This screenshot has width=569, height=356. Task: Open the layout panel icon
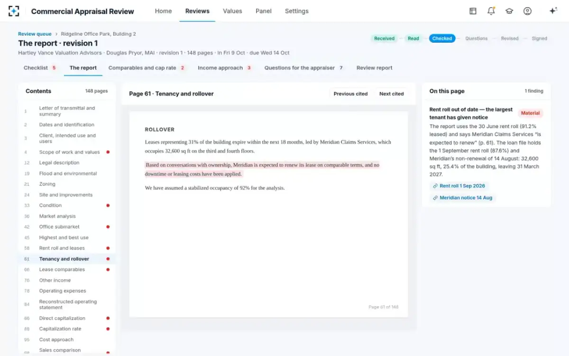[x=473, y=11]
